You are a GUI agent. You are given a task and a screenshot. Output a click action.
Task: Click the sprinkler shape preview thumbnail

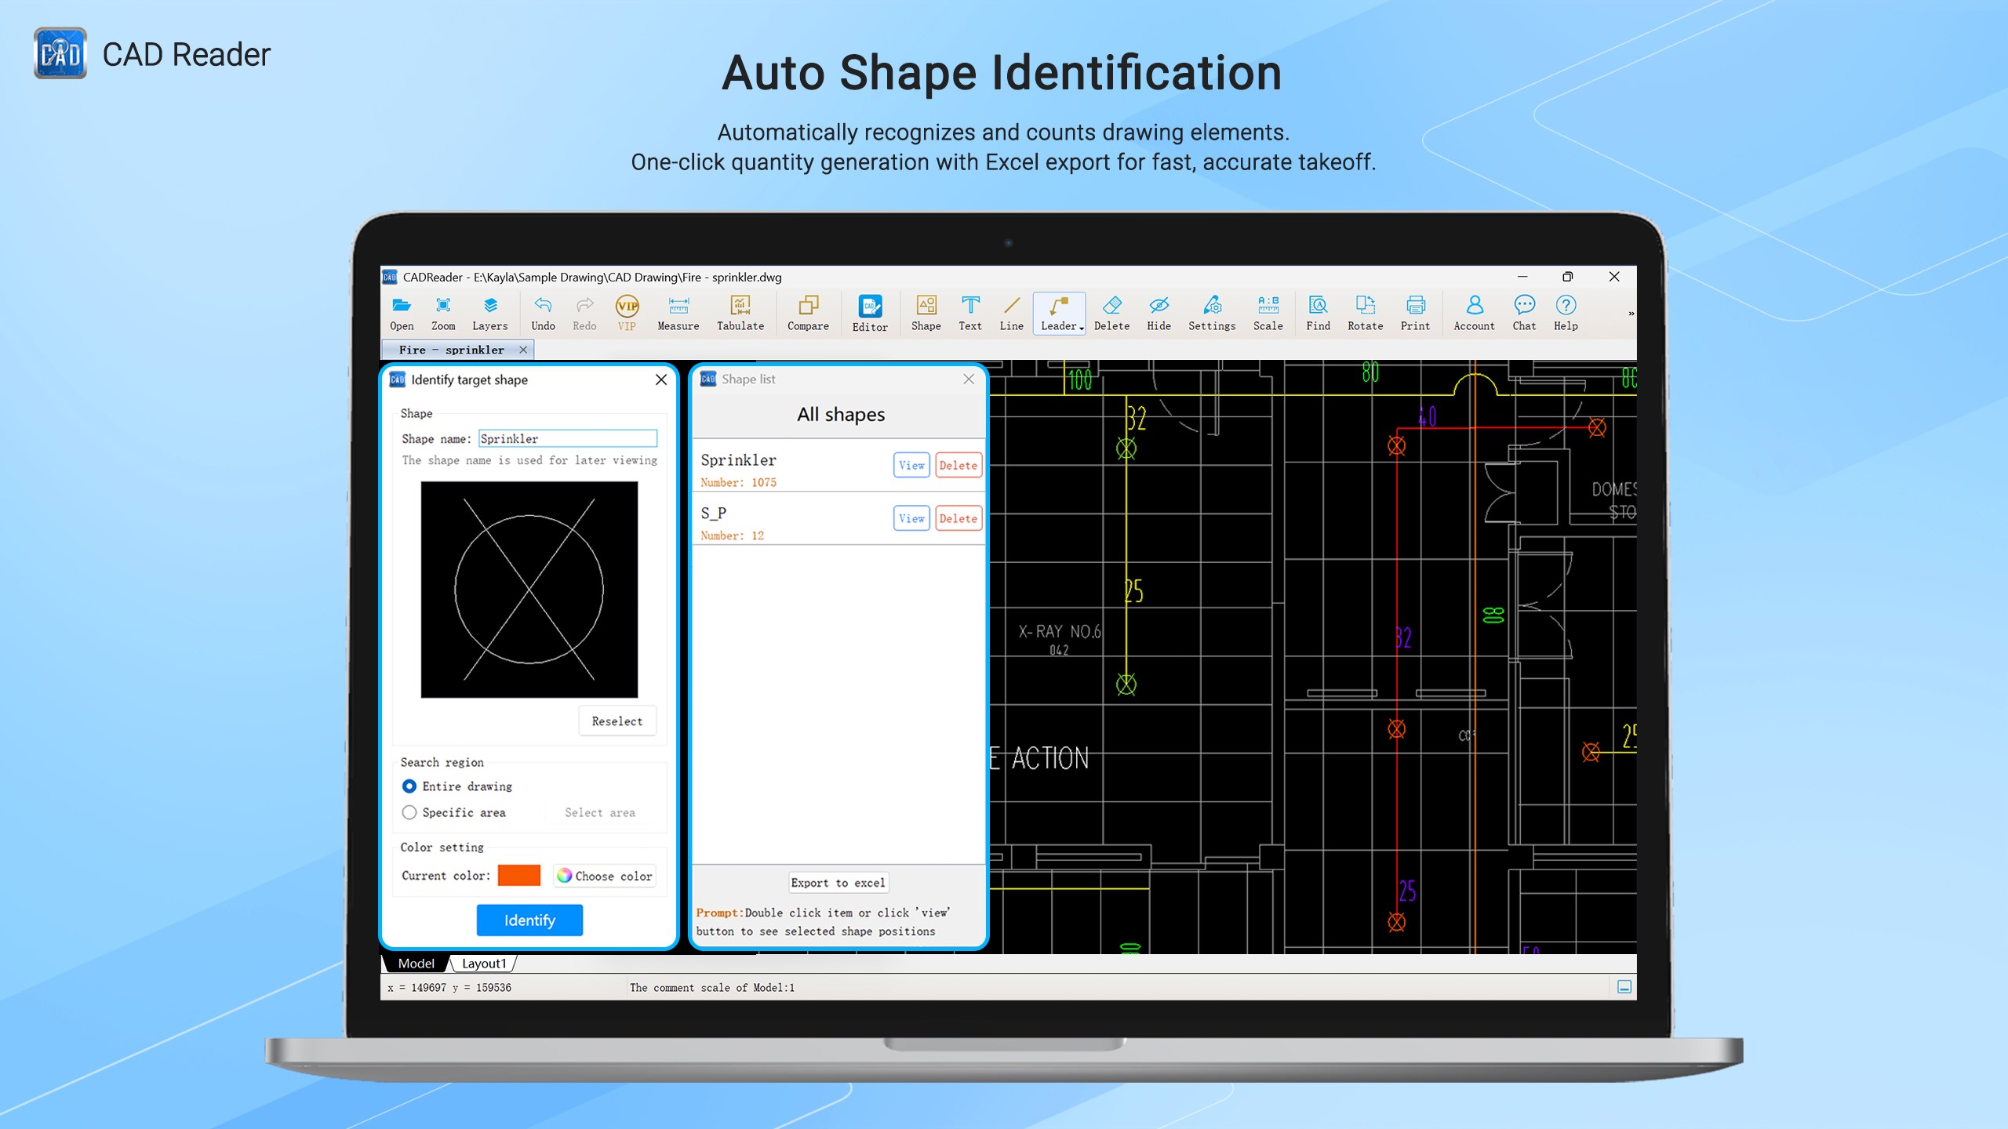(x=529, y=590)
